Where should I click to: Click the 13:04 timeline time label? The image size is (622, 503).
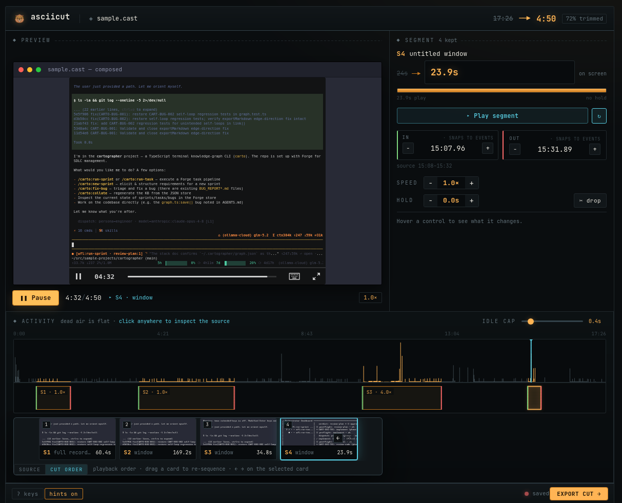click(x=452, y=334)
